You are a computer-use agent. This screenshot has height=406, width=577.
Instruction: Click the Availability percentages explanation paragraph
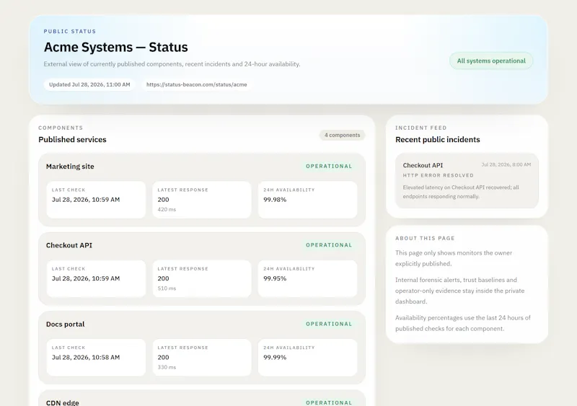pos(463,323)
